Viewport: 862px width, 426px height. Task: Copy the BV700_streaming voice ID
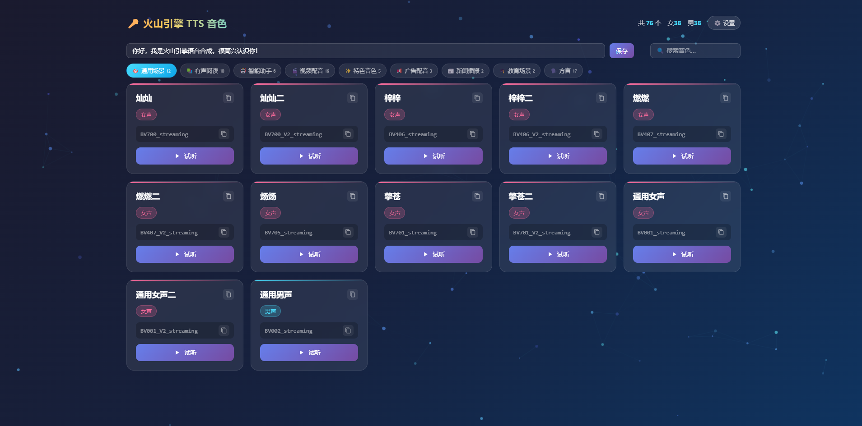tap(224, 134)
